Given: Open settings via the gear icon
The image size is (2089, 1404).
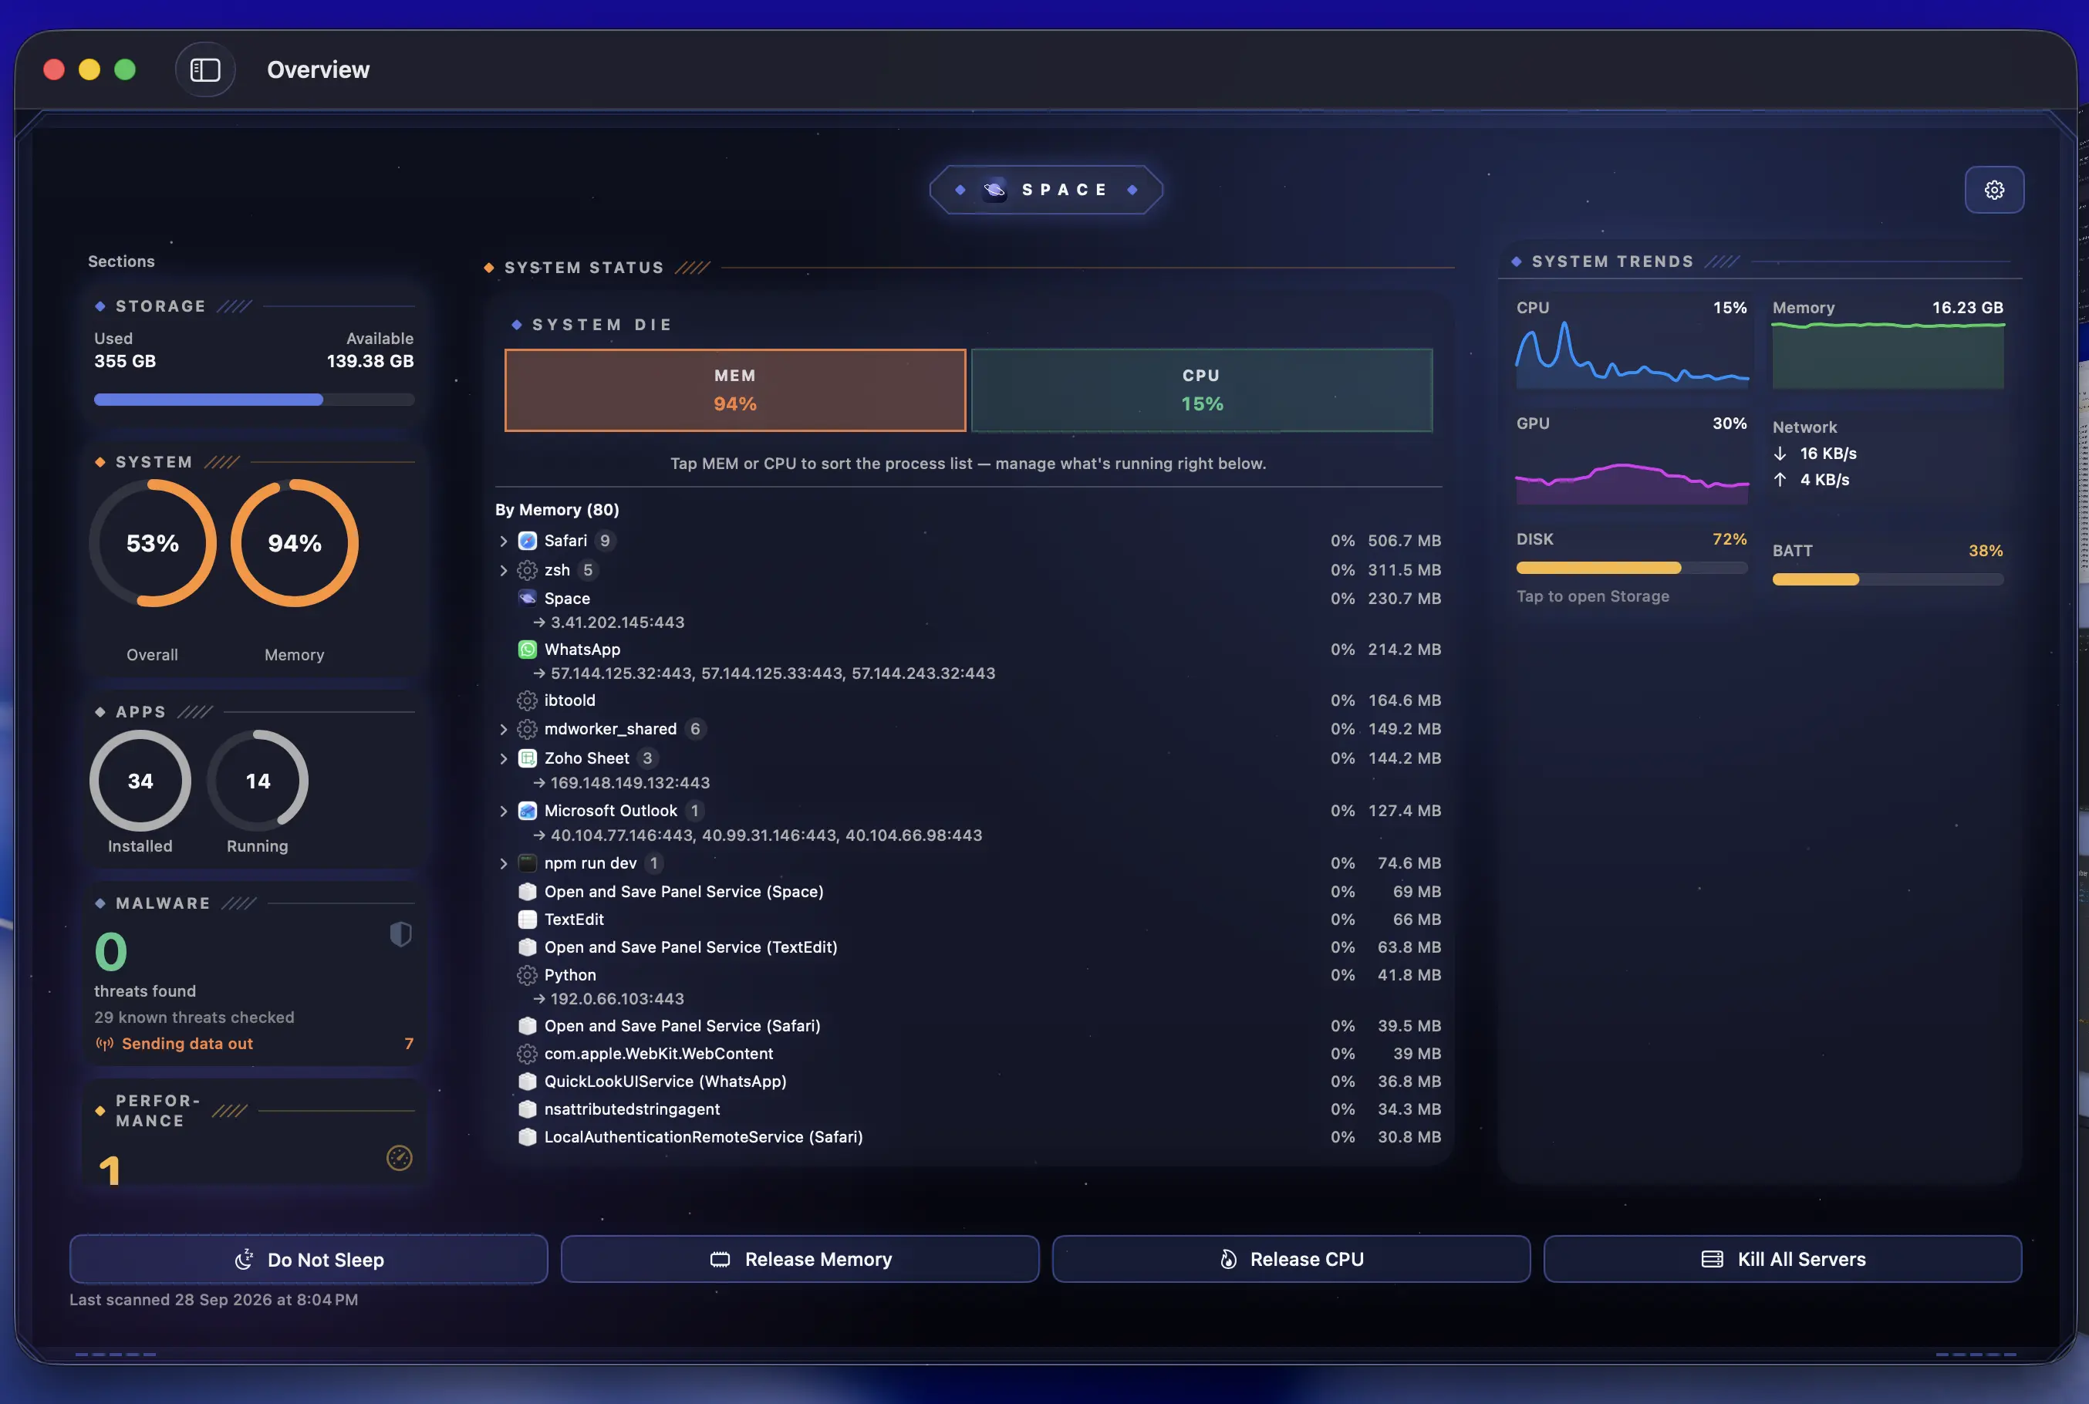Looking at the screenshot, I should pos(1993,190).
